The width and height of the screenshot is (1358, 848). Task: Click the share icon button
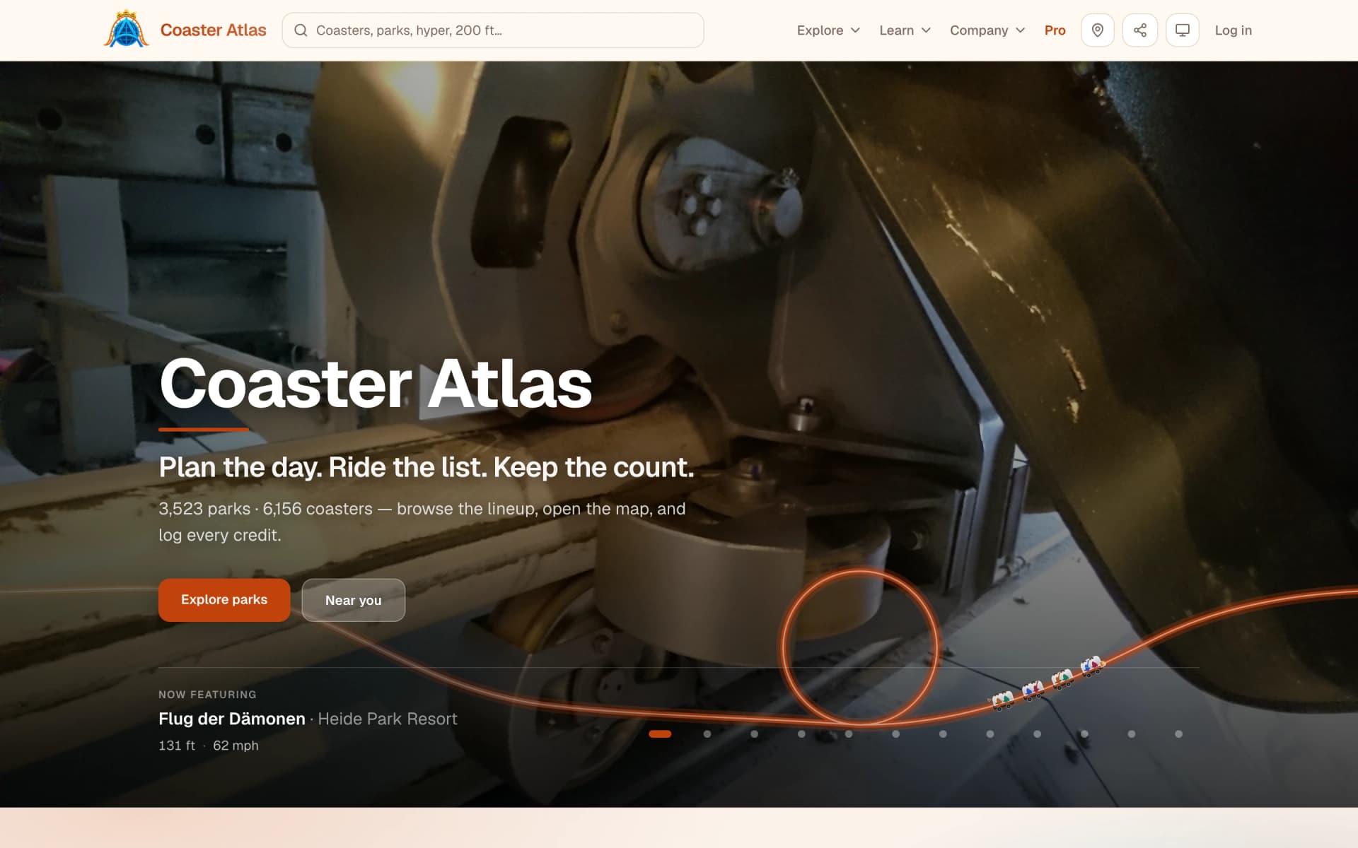[x=1139, y=30]
